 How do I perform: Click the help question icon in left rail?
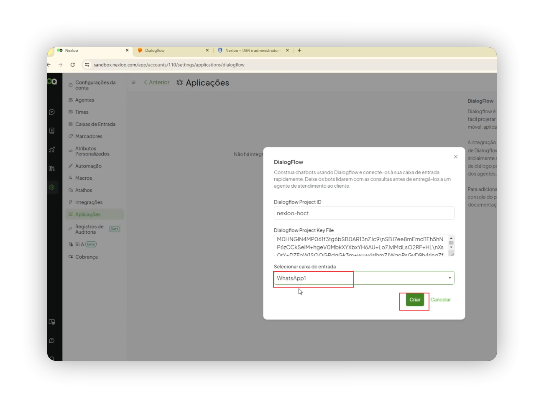coord(52,341)
